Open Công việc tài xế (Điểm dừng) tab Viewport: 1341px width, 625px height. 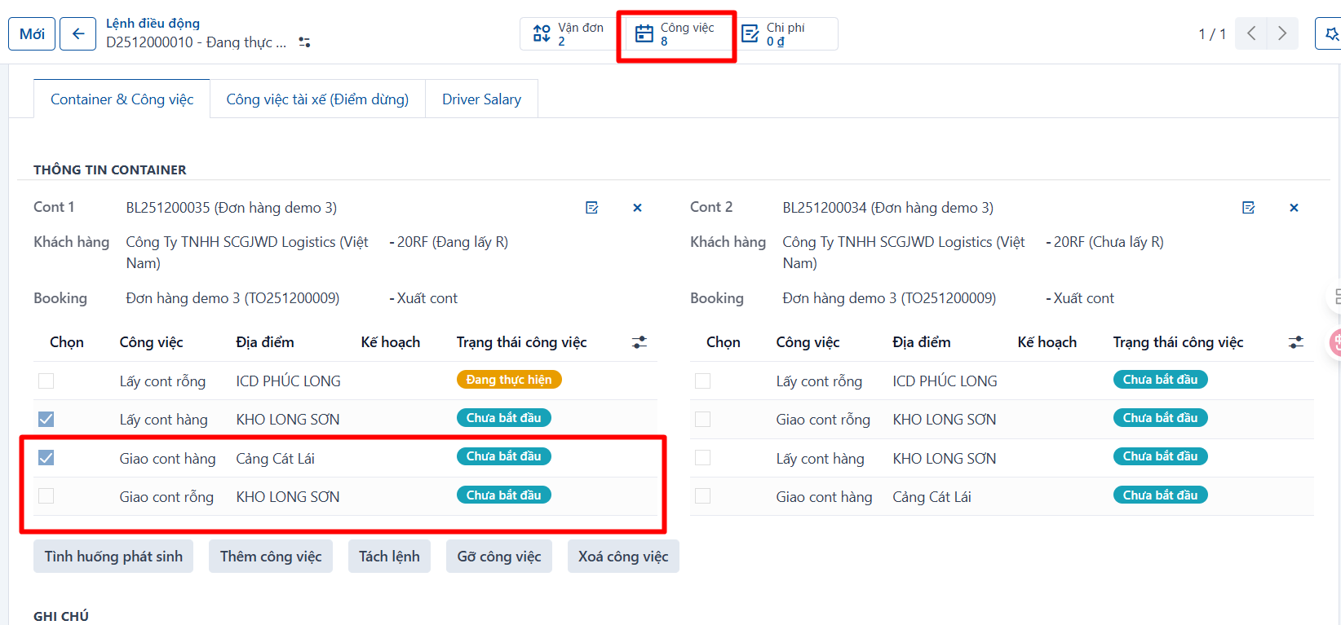317,99
